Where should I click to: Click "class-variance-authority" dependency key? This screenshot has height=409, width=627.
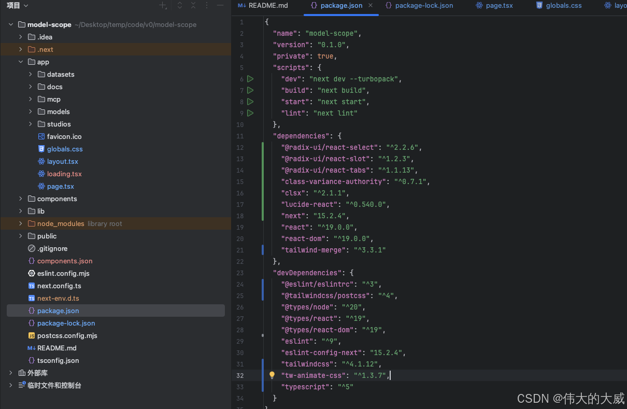click(333, 181)
